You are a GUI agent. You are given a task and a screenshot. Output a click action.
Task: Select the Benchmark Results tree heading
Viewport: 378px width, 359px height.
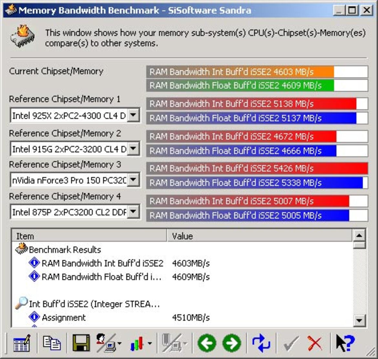pyautogui.click(x=65, y=250)
